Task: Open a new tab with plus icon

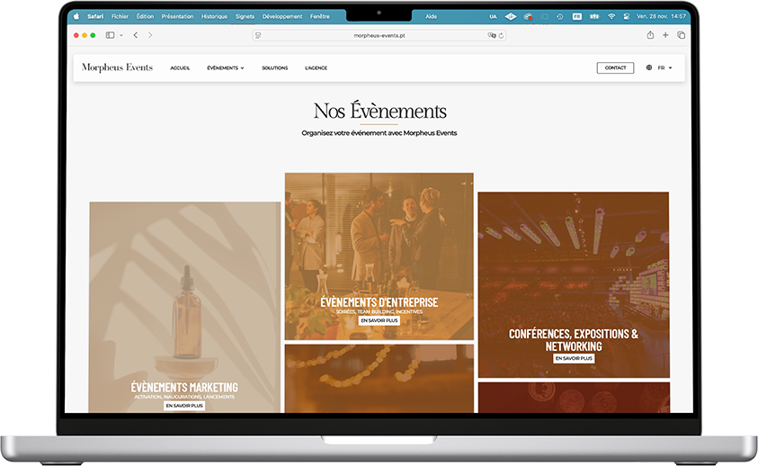Action: point(665,35)
